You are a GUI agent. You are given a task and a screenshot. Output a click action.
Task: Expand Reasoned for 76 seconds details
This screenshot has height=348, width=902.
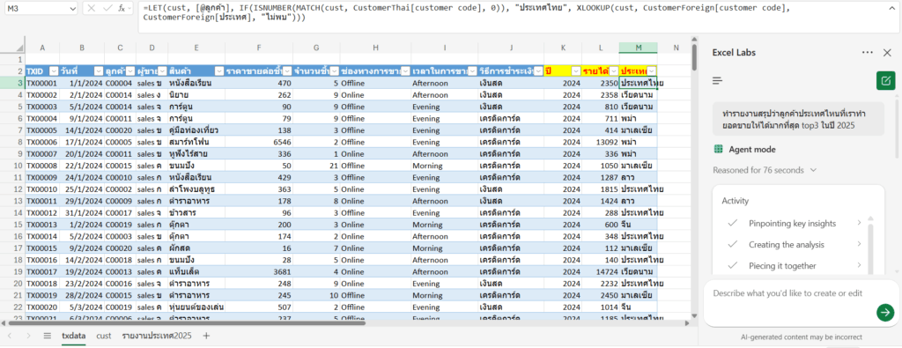[x=765, y=170]
